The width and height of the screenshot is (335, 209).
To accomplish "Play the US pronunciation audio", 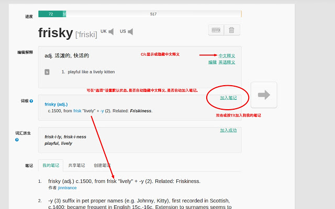I will pos(130,31).
